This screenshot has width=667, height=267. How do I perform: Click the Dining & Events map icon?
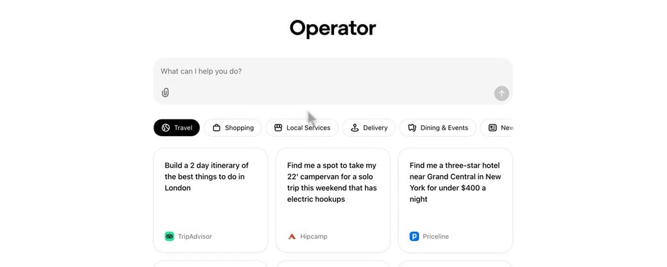(x=412, y=128)
